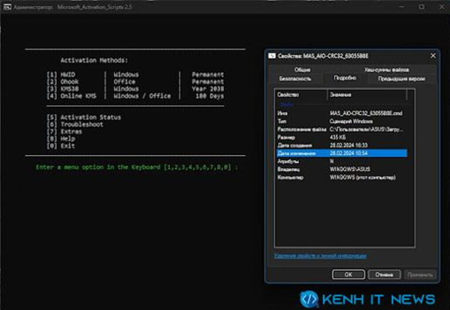The image size is (450, 310).
Task: Switch to the Хеш-суммы файлов tab
Action: pyautogui.click(x=386, y=70)
